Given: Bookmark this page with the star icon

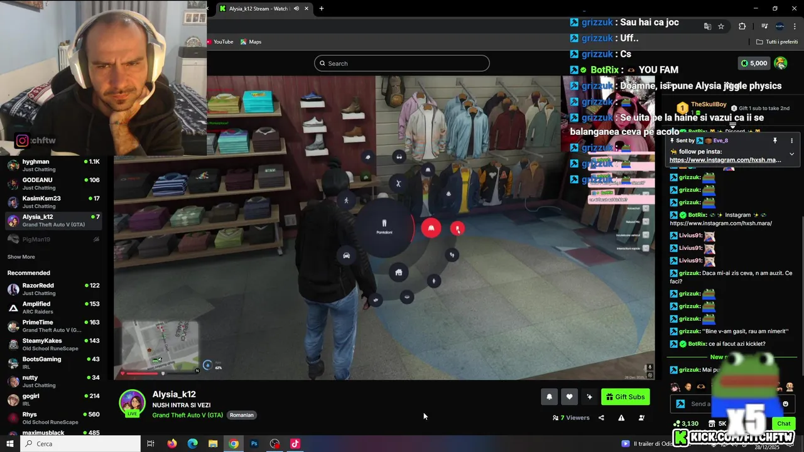Looking at the screenshot, I should tap(721, 26).
